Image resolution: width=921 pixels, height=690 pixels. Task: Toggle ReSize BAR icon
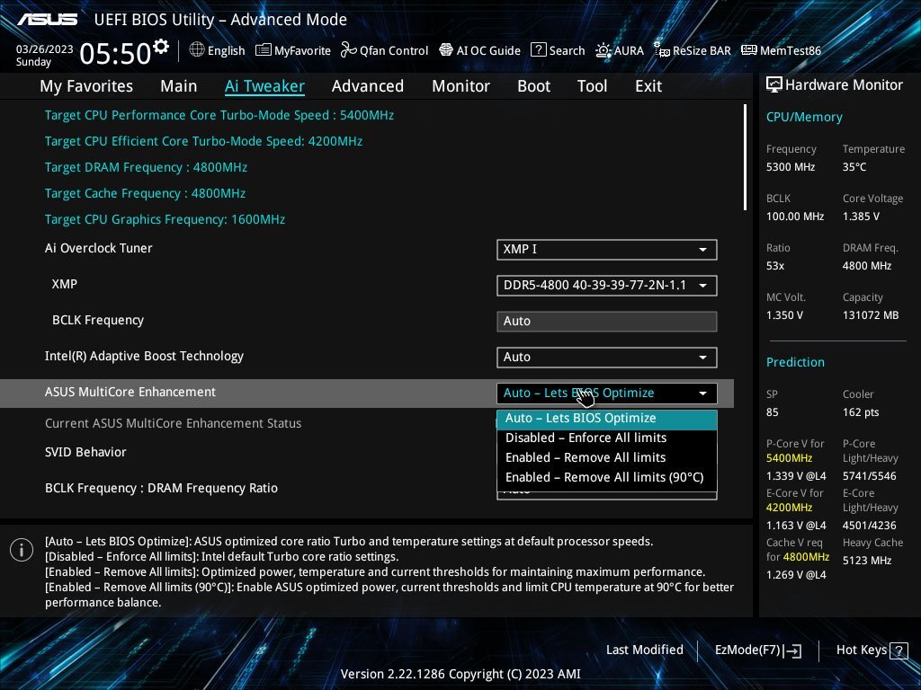662,50
